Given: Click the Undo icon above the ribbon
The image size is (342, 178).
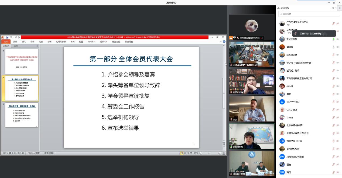Looking at the screenshot, I should click(10, 37).
